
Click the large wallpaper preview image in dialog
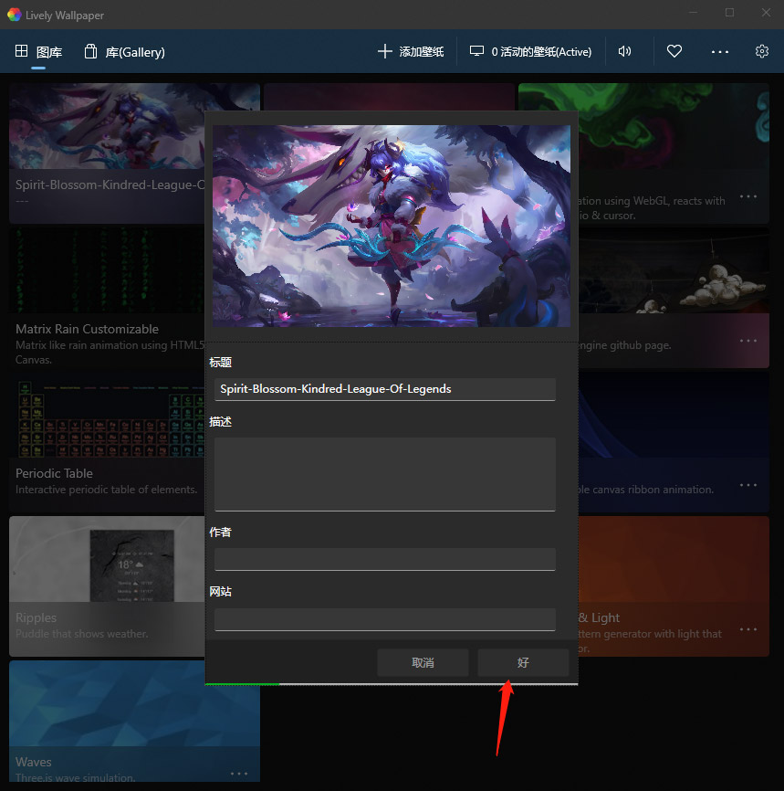[392, 226]
